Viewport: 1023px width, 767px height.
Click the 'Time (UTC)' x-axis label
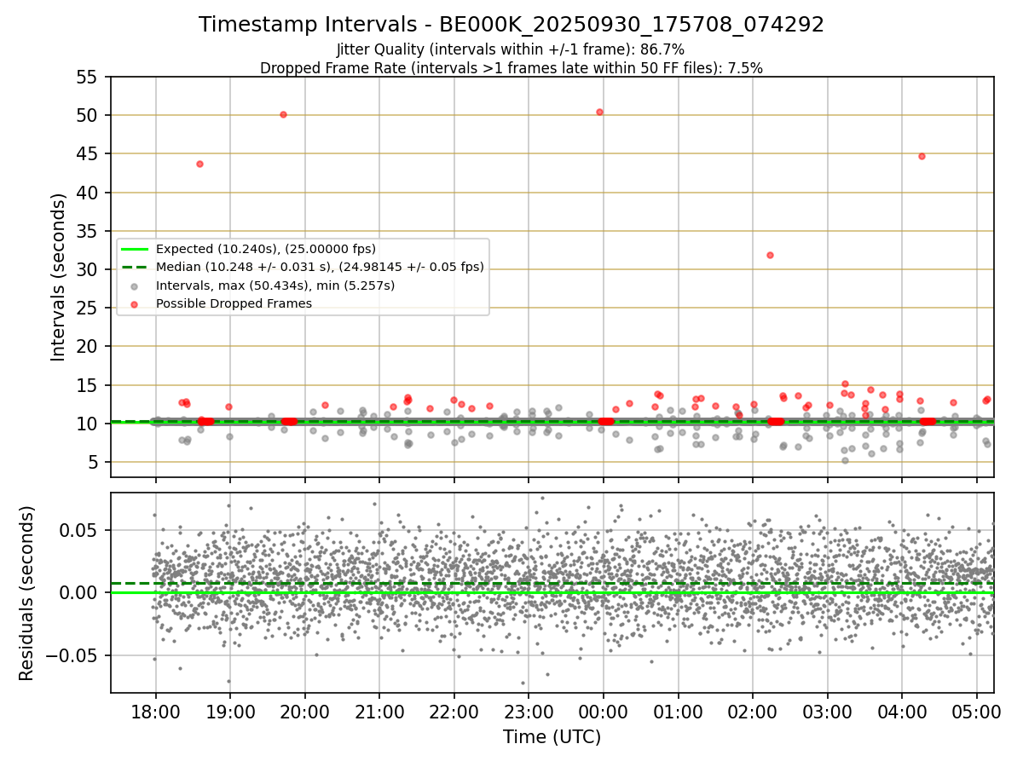pyautogui.click(x=552, y=737)
